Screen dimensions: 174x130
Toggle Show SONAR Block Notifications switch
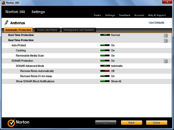point(105,81)
